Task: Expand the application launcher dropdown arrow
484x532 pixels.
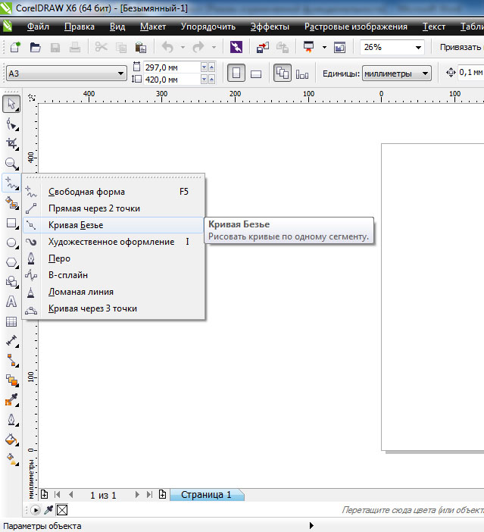Action: [x=324, y=47]
